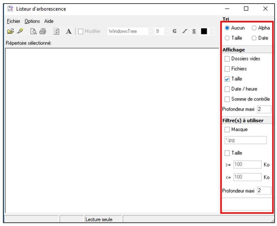Image resolution: width=277 pixels, height=226 pixels.
Task: Open the Options menu
Action: [x=32, y=21]
